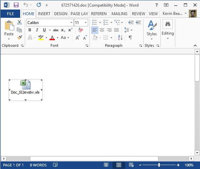Open the FILE tab
Image resolution: width=200 pixels, height=169 pixels.
coord(10,14)
